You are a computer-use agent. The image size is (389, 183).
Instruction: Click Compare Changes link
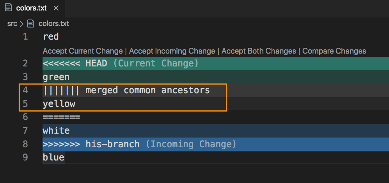click(334, 51)
